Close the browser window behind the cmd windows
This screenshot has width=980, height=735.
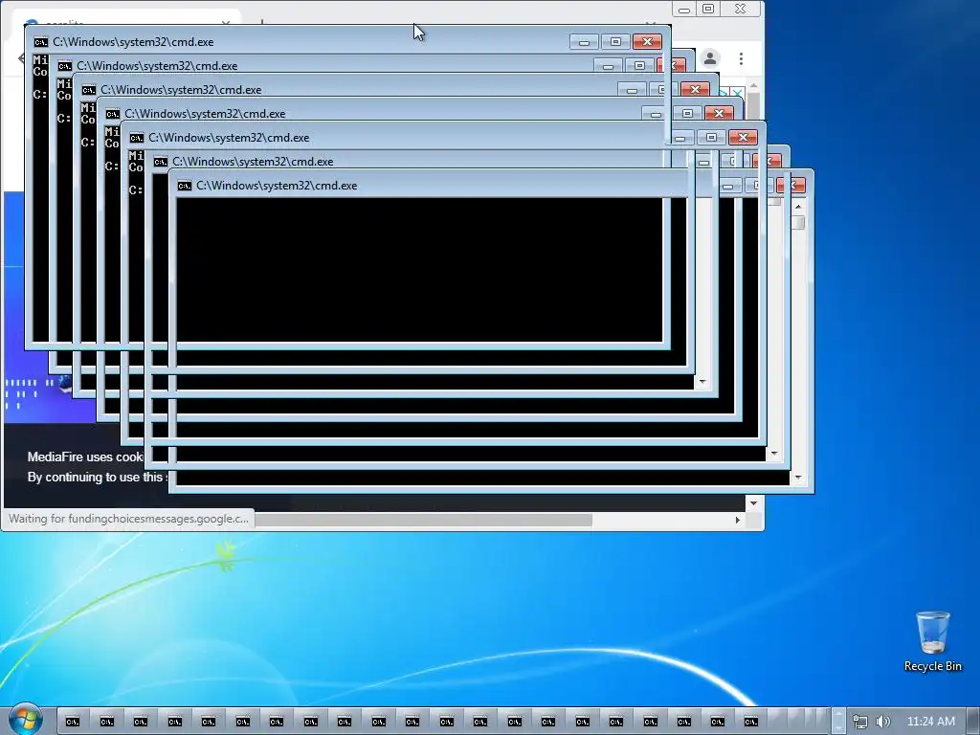point(740,9)
